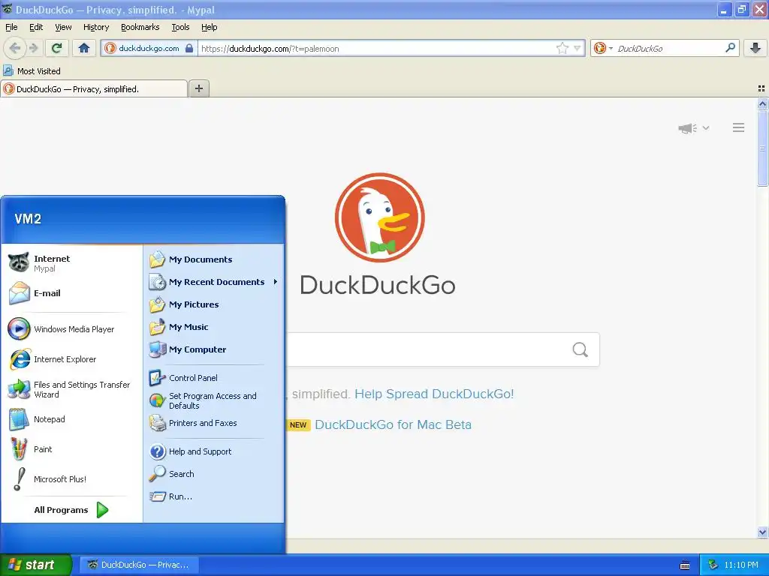The width and height of the screenshot is (769, 576).
Task: Open the Edit menu
Action: (x=36, y=27)
